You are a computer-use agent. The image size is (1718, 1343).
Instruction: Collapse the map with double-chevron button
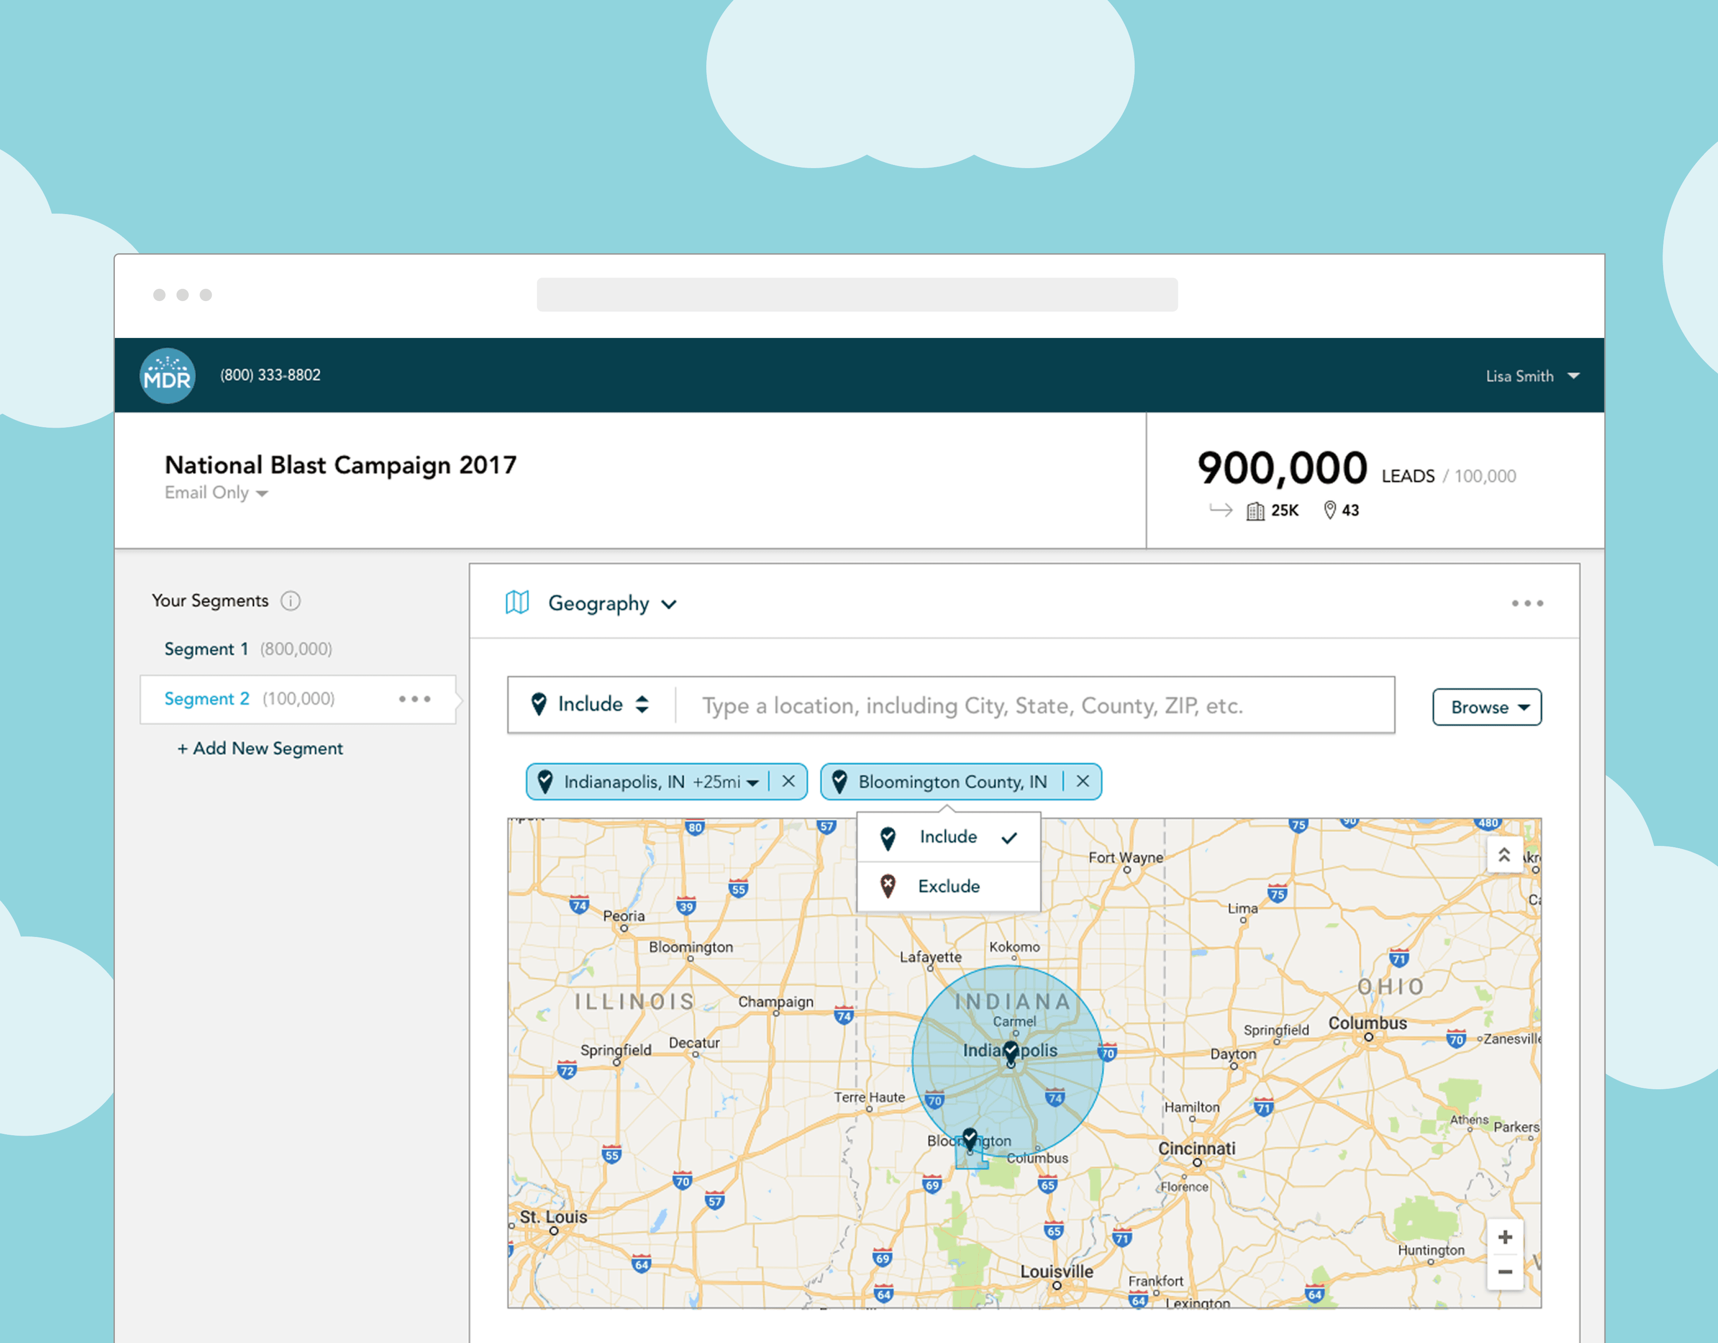pos(1504,854)
